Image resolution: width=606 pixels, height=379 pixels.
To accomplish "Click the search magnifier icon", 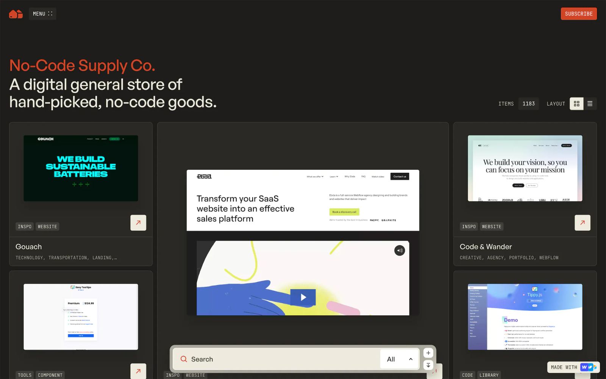I will (184, 359).
